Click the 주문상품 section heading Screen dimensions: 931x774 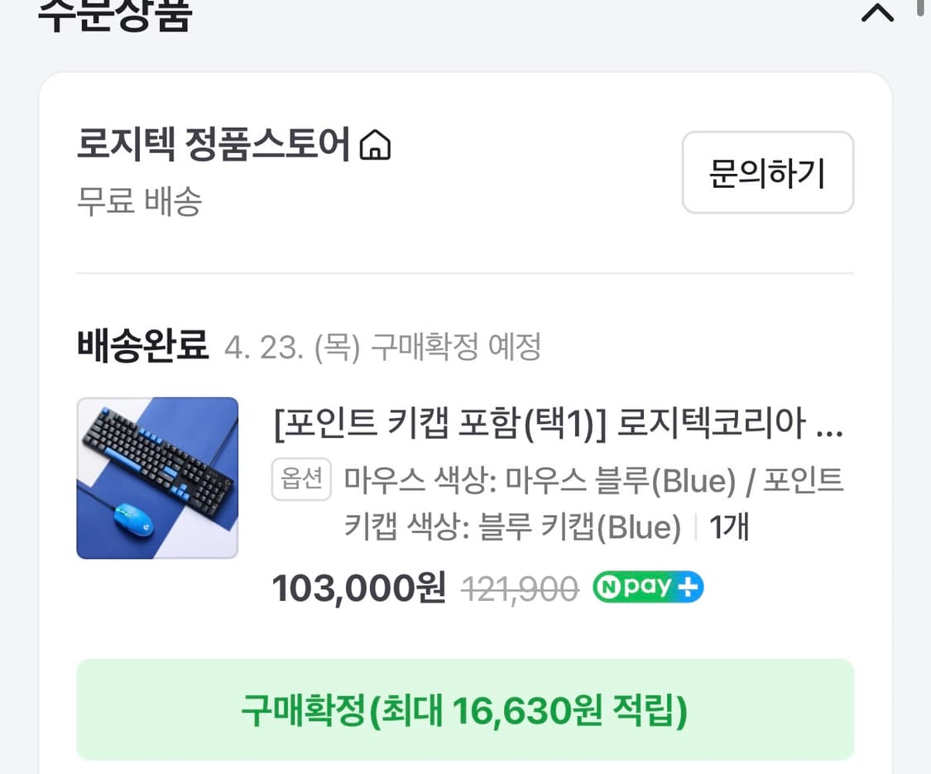tap(113, 12)
